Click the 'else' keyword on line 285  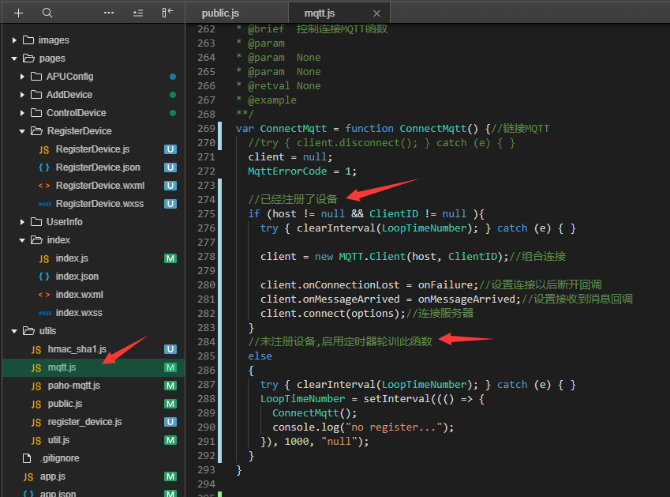point(260,356)
